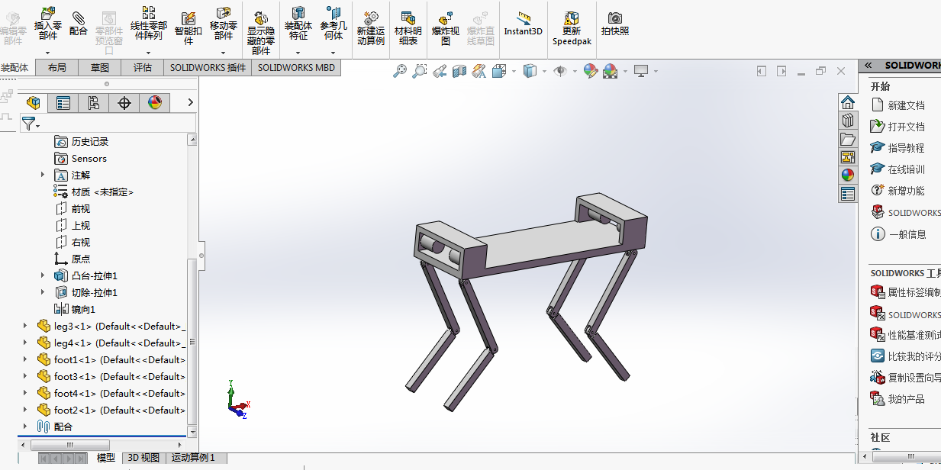Screen dimensions: 941x470
Task: Open View Orientation dropdown arrow
Action: pyautogui.click(x=514, y=72)
